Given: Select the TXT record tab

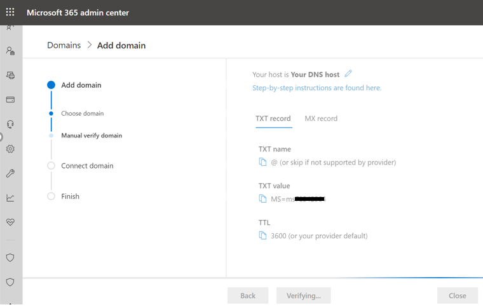Looking at the screenshot, I should 273,119.
